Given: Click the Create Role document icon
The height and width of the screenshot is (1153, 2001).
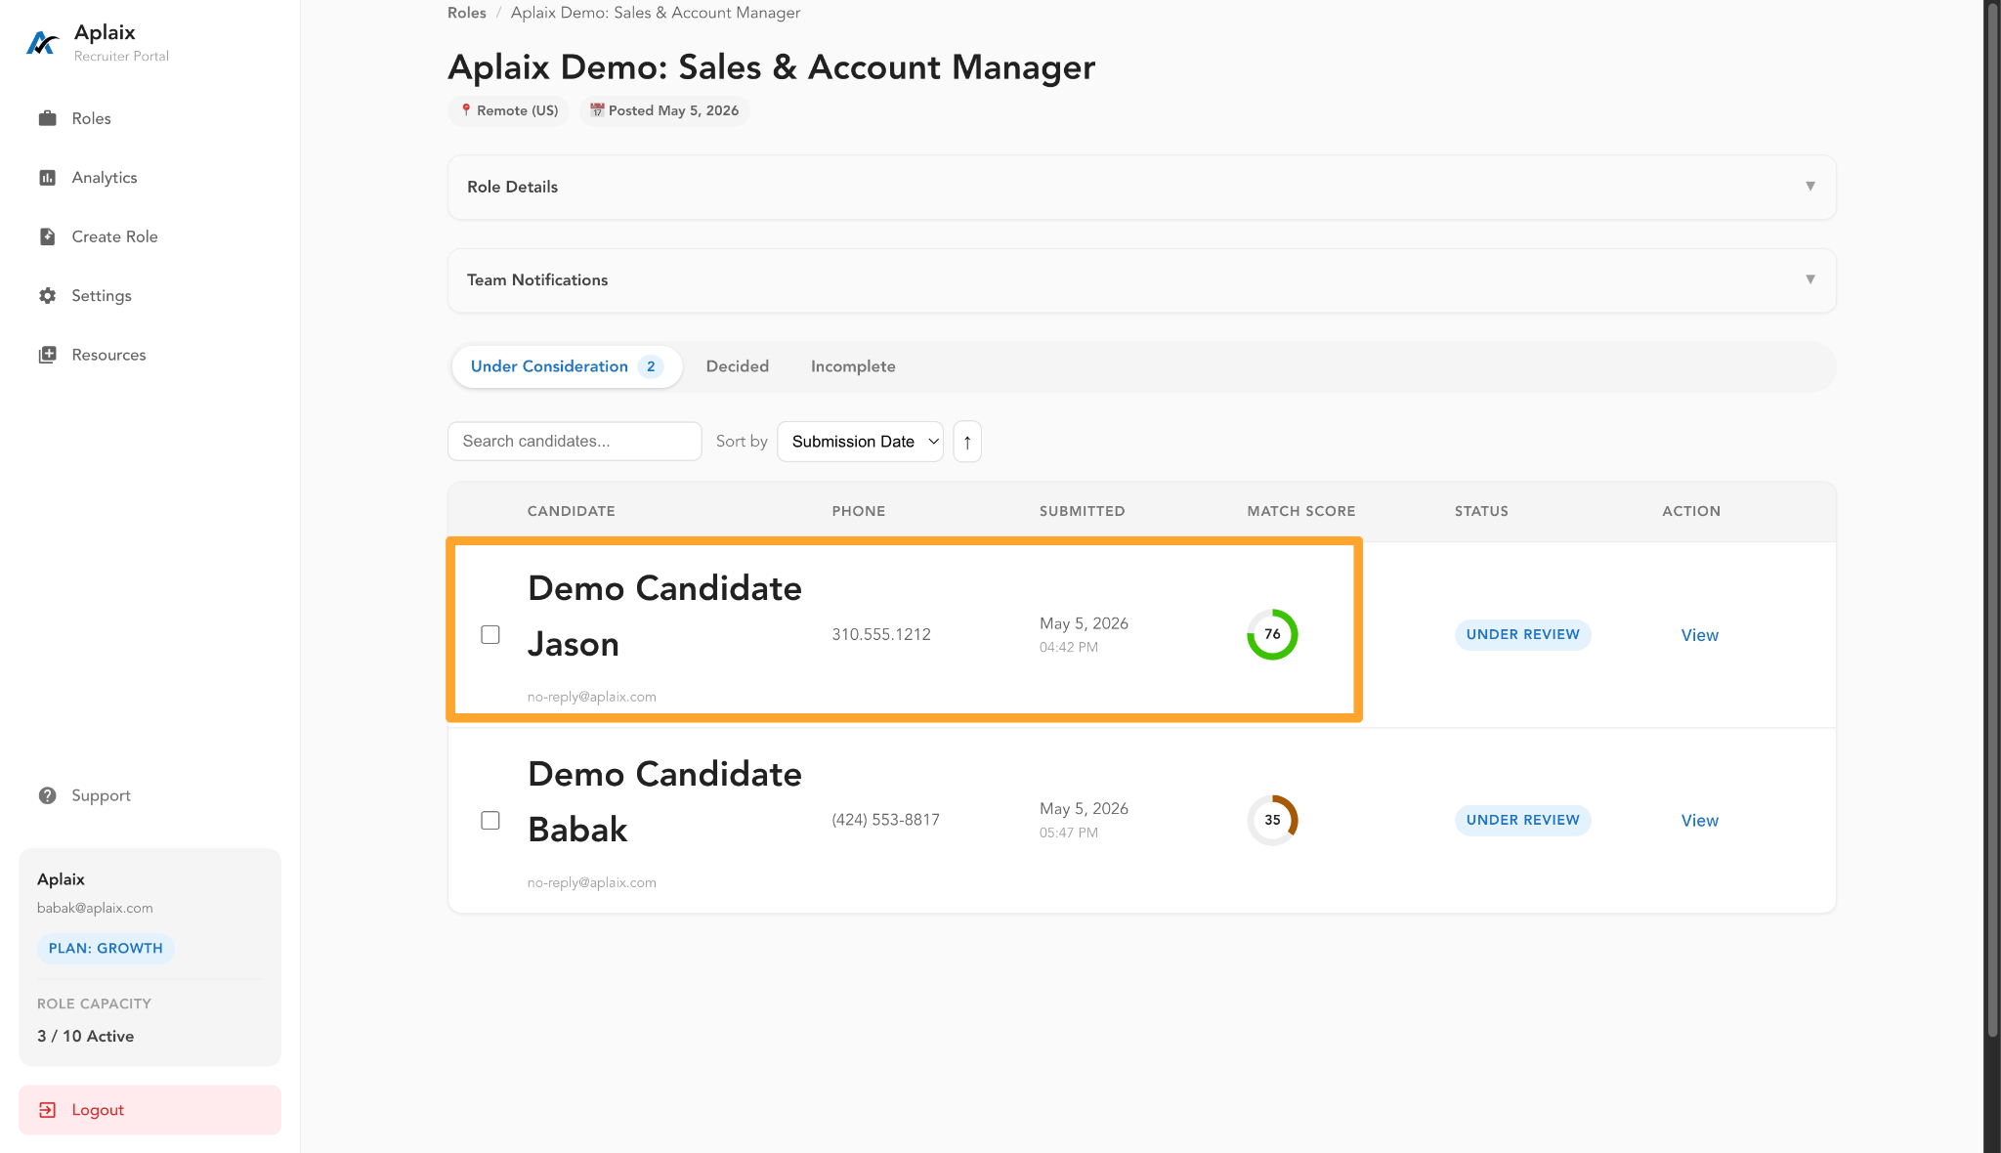Looking at the screenshot, I should 47,236.
